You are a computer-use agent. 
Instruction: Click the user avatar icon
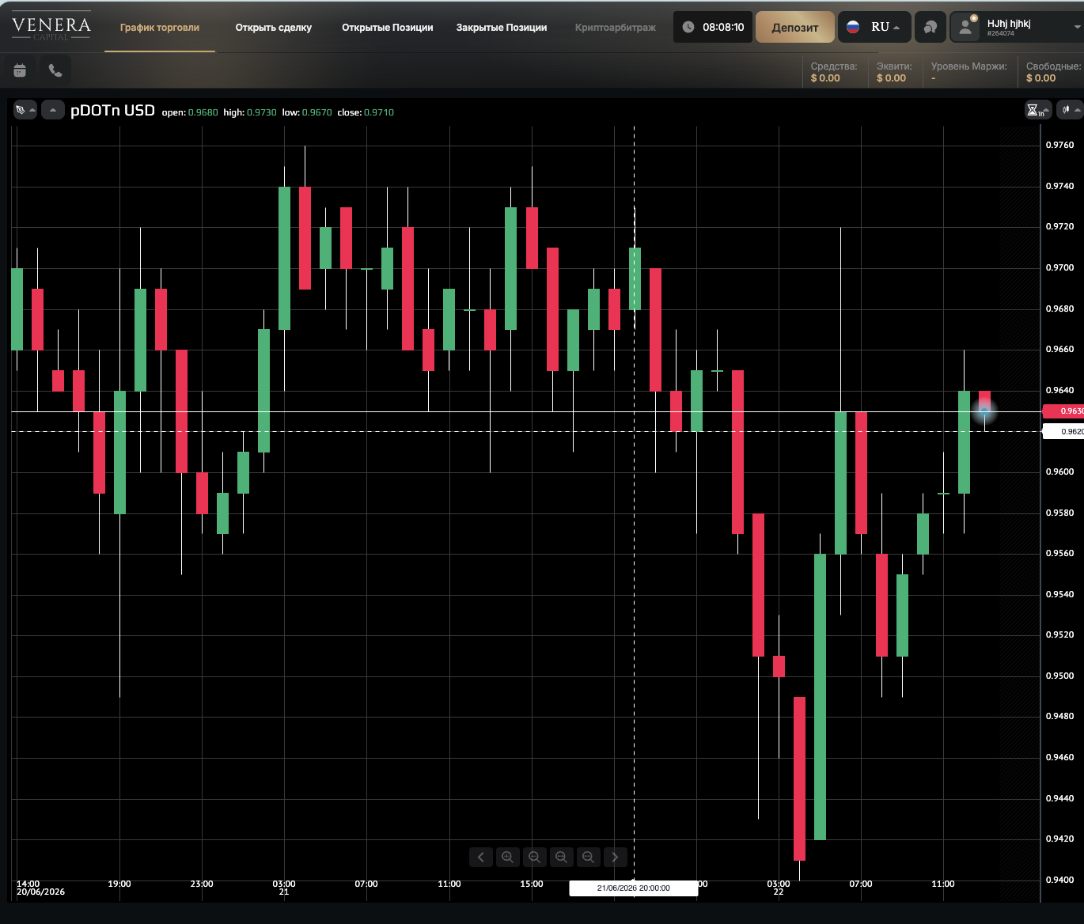coord(965,27)
